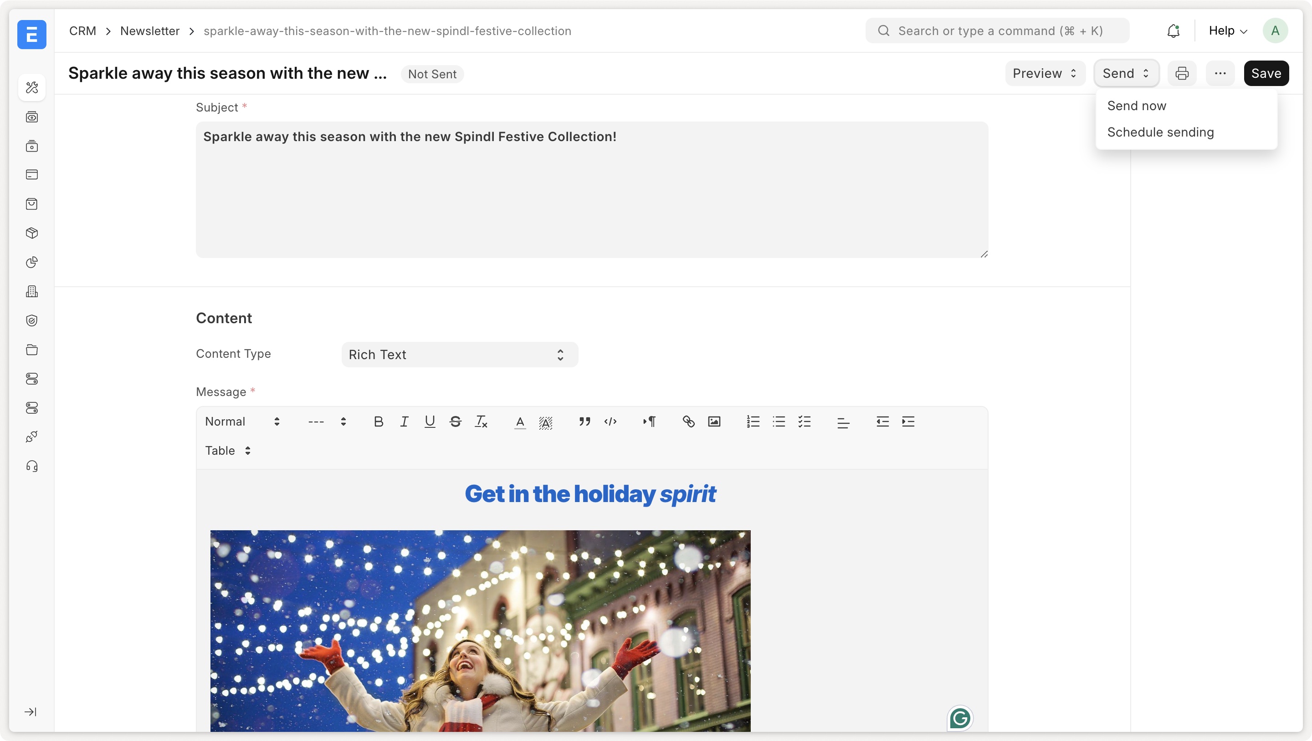The height and width of the screenshot is (741, 1312).
Task: Toggle bold formatting
Action: click(379, 421)
